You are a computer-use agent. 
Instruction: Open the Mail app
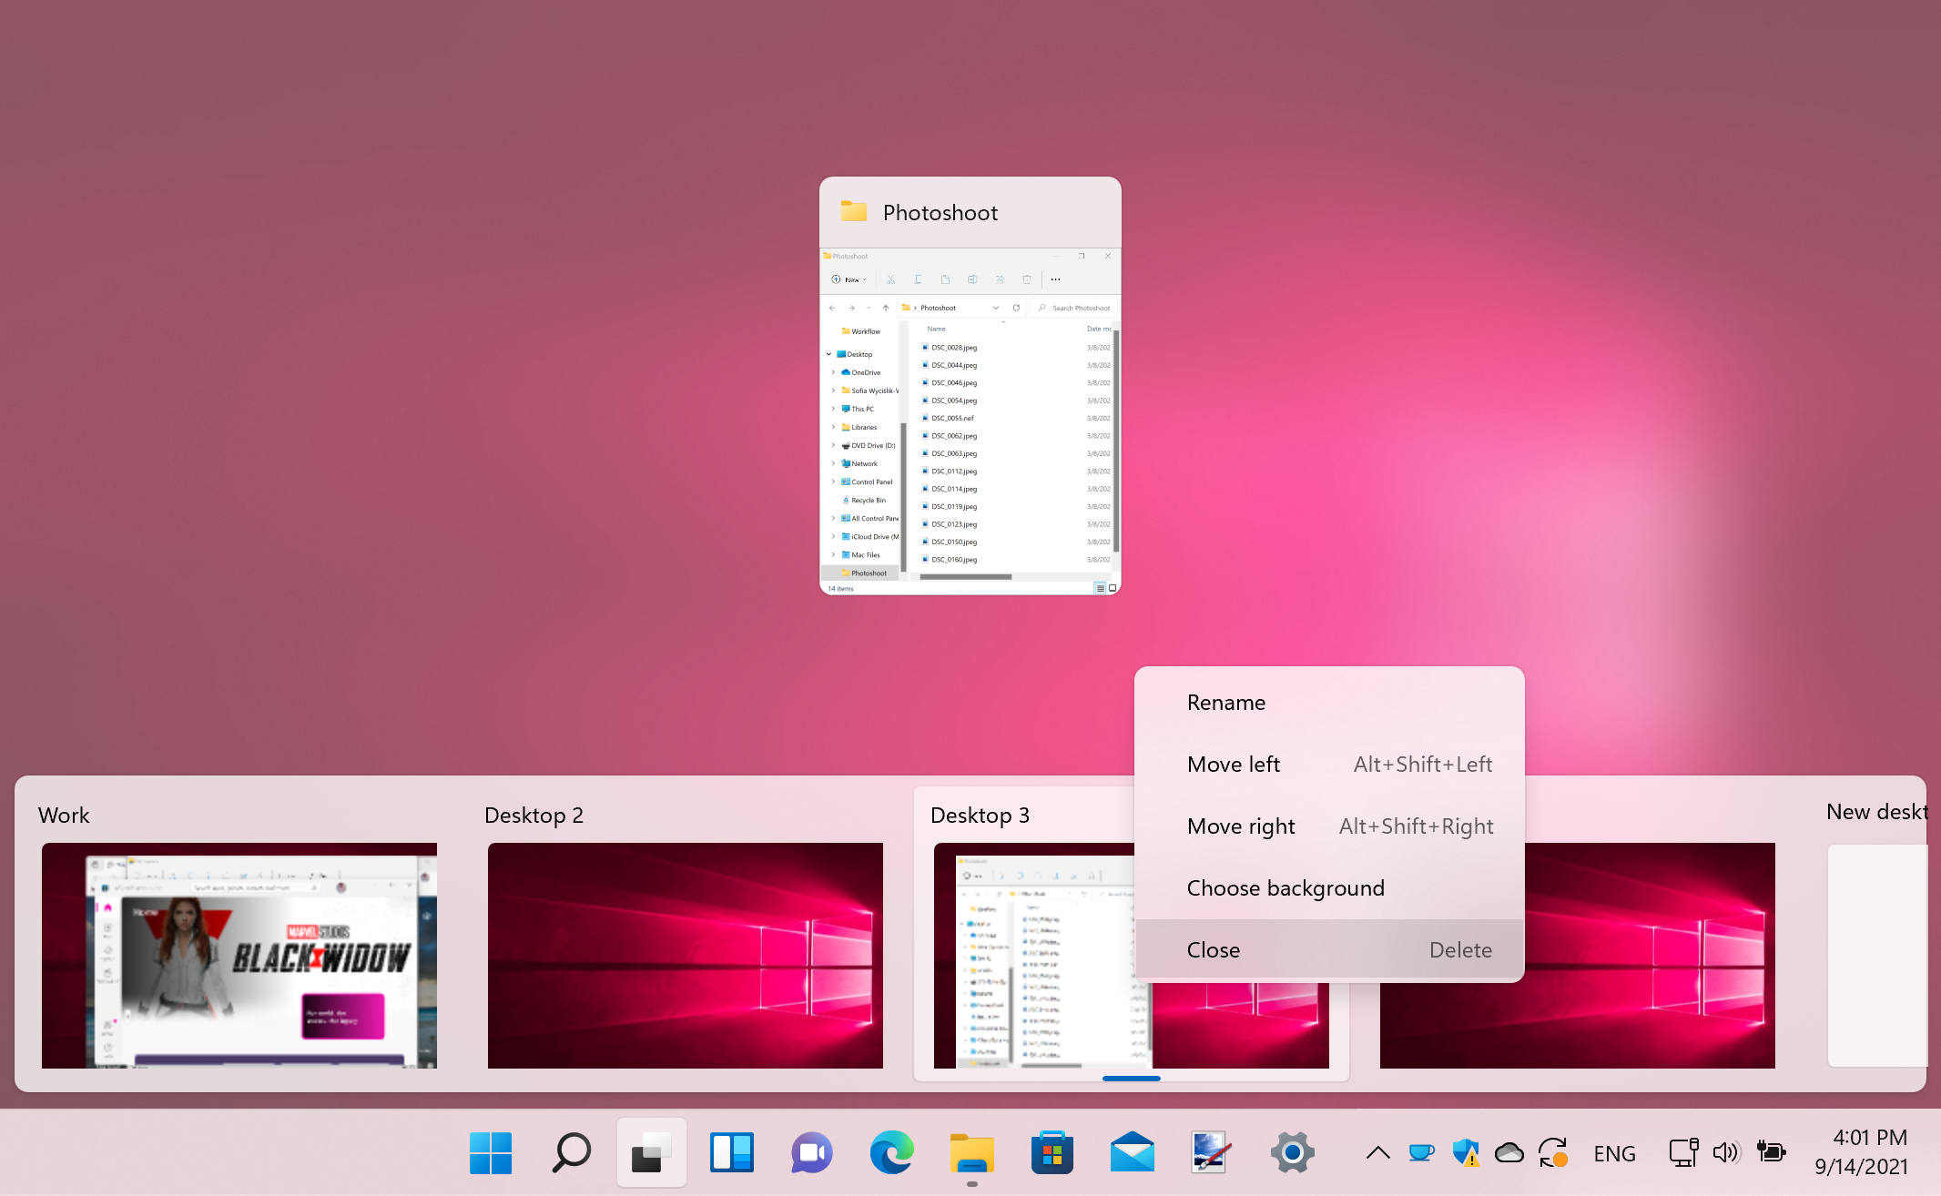pyautogui.click(x=1132, y=1153)
